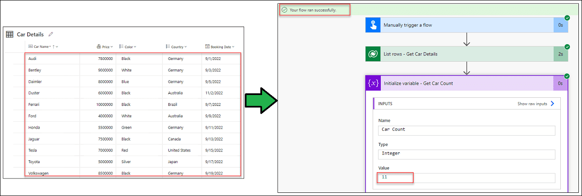The image size is (582, 196).
Task: Open the Color column dropdown
Action: [135, 46]
